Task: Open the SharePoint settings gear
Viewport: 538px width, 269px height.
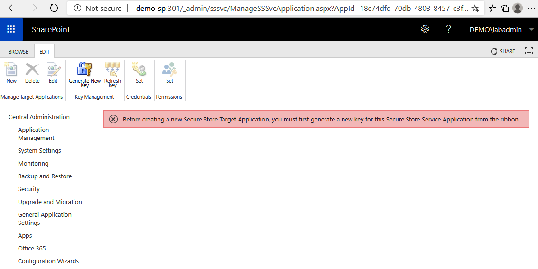Action: point(425,29)
